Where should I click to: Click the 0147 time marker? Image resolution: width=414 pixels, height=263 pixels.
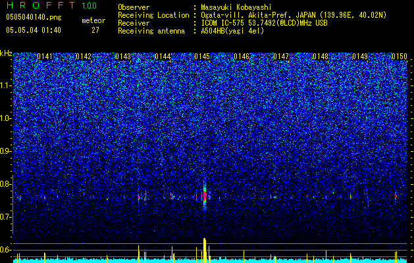[281, 57]
